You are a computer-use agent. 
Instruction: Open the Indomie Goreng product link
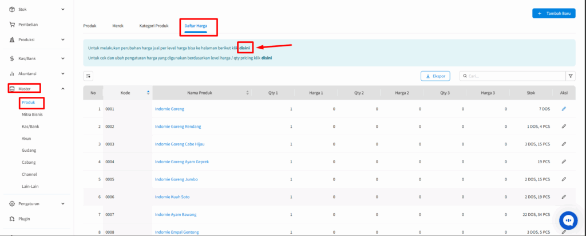(169, 109)
